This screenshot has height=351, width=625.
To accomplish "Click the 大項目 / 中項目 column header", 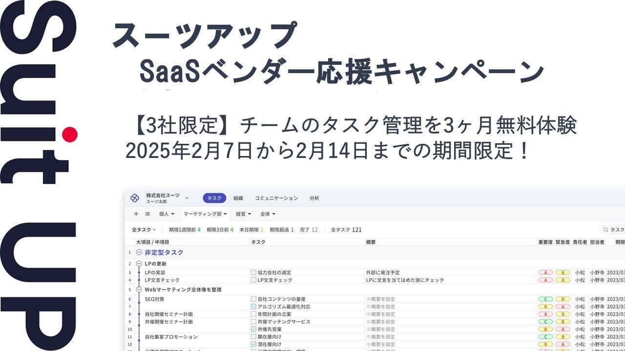I will 153,242.
